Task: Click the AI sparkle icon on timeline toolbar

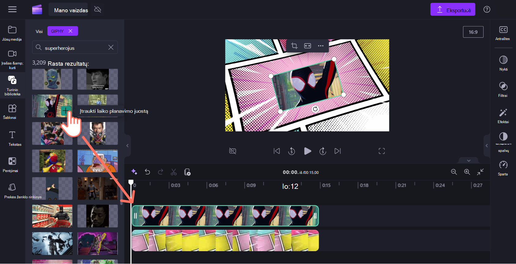Action: tap(134, 172)
